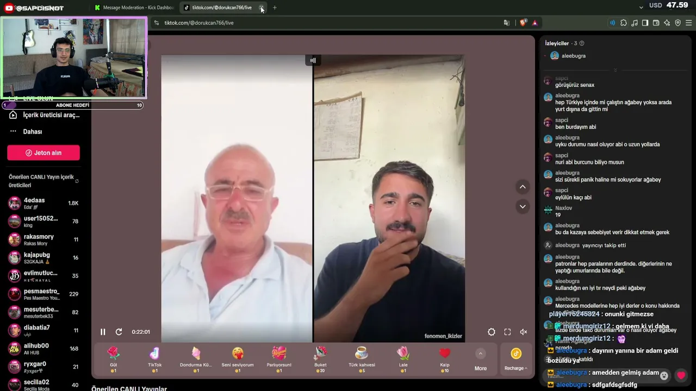696x391 pixels.
Task: Open the Brave Shields icon
Action: tap(523, 23)
